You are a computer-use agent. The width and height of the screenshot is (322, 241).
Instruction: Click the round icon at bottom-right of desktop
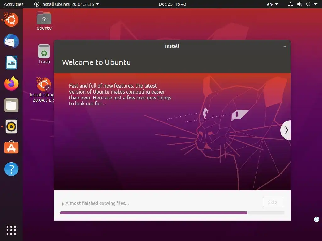click(x=317, y=219)
